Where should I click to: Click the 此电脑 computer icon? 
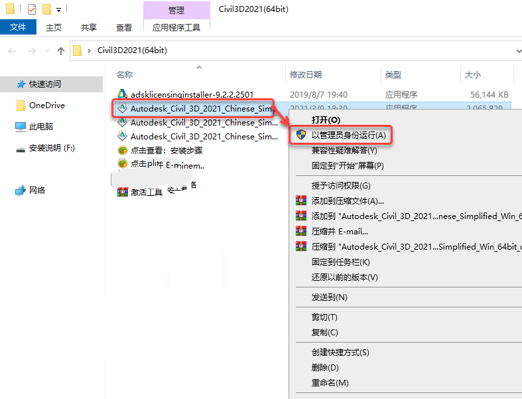pos(21,127)
